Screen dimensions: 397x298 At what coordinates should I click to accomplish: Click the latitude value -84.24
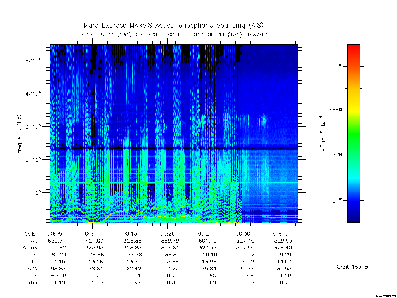coord(57,255)
